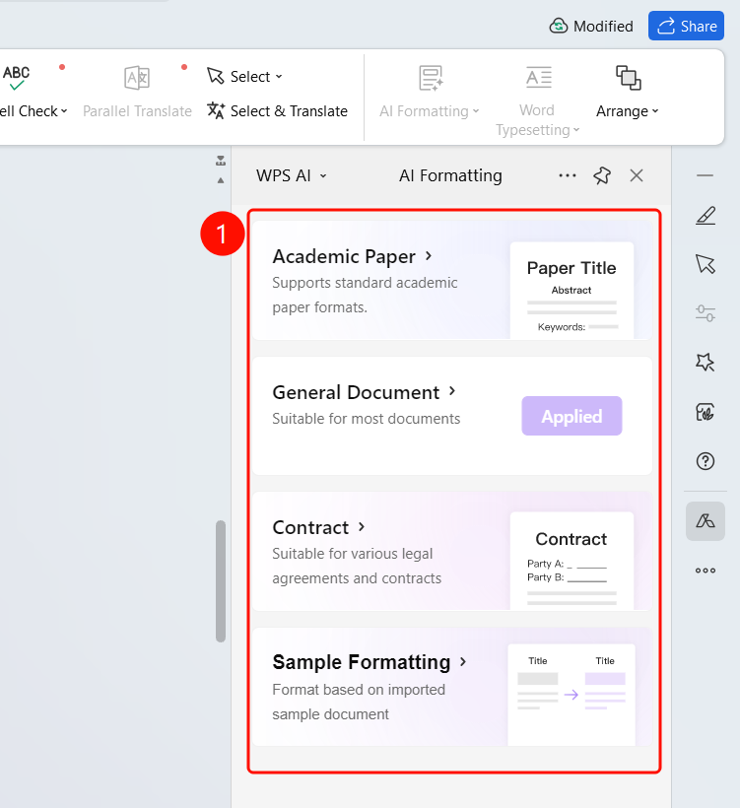Open the Select dropdown arrow
Screen dimensions: 740x808
coord(279,76)
